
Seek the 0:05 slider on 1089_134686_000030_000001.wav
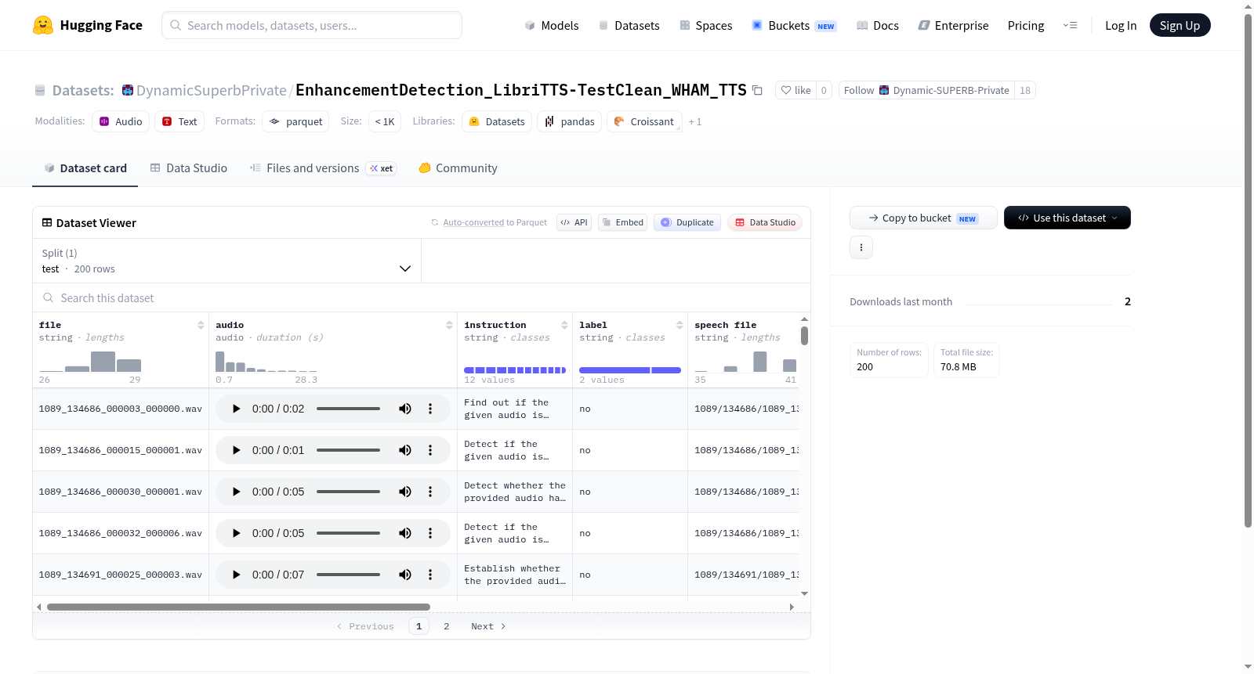coord(348,492)
